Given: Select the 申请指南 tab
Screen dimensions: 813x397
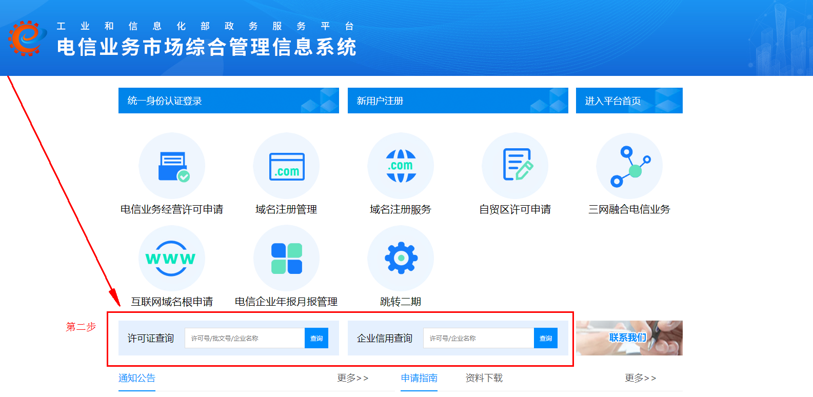Looking at the screenshot, I should click(419, 378).
